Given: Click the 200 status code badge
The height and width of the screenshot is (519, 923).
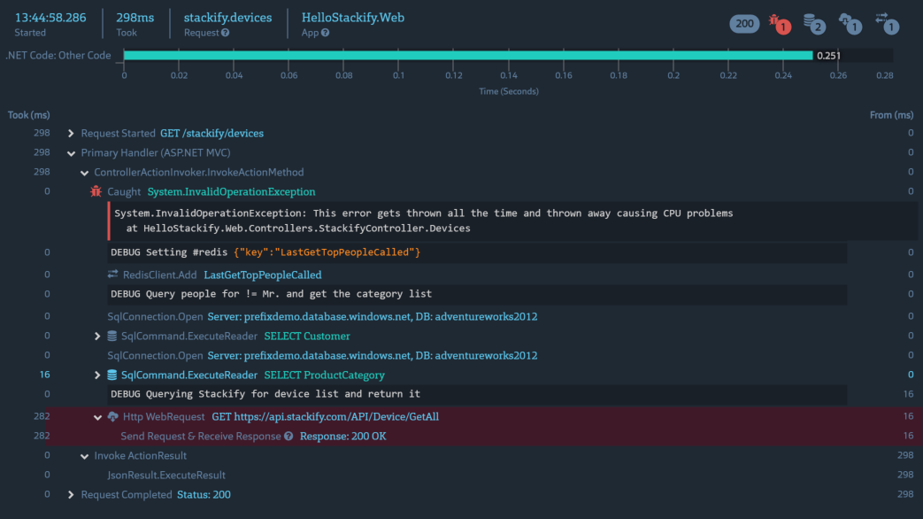Looking at the screenshot, I should [x=744, y=24].
